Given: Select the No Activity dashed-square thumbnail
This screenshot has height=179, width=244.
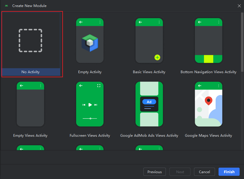Looking at the screenshot, I should [x=30, y=41].
